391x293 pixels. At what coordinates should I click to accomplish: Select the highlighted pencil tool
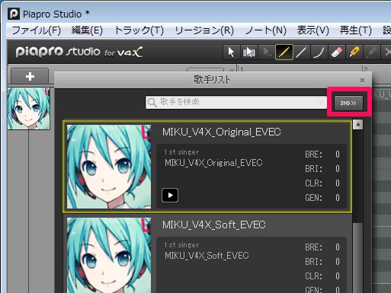tap(284, 53)
